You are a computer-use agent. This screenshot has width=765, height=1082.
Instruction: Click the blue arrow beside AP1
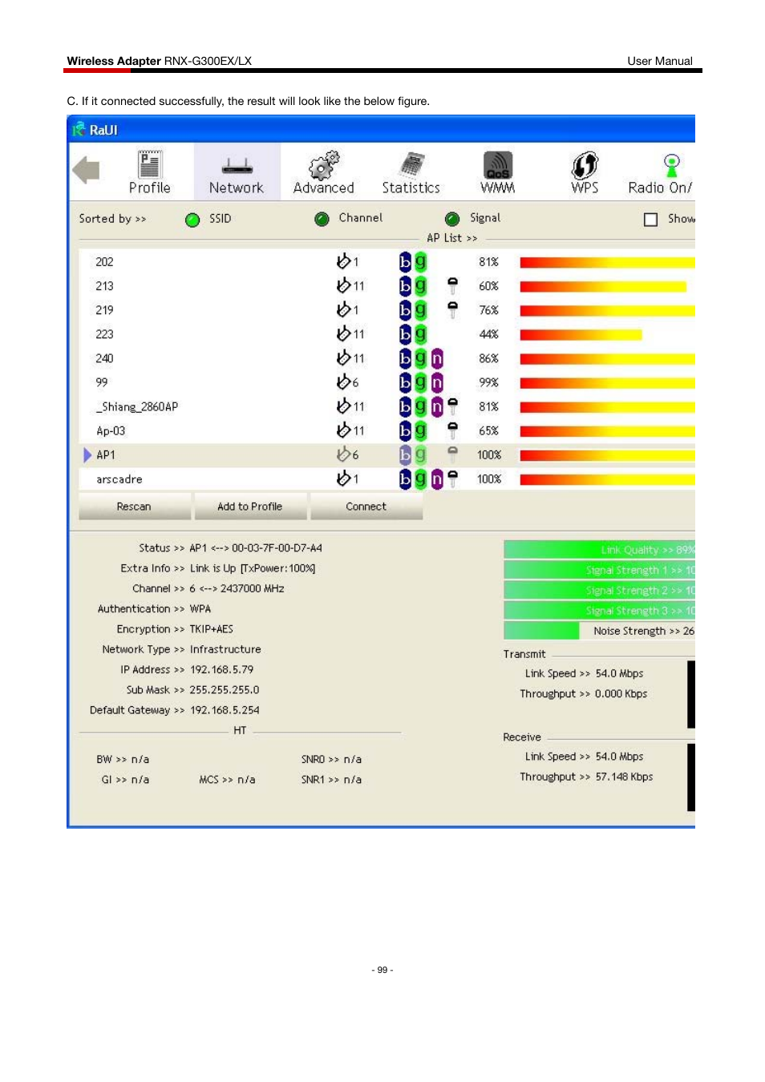tap(87, 455)
